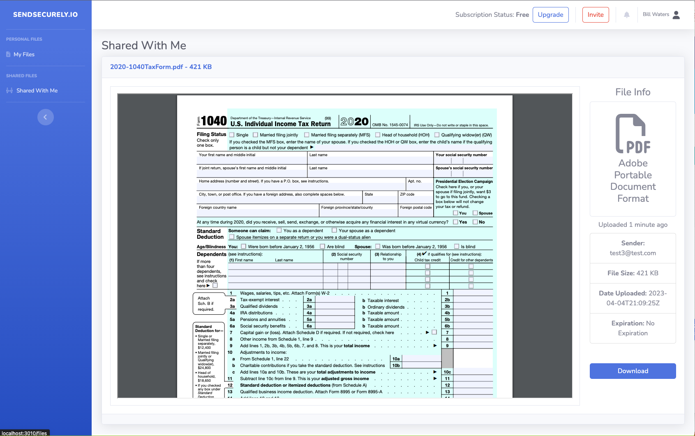Check 'You as a dependent' box
This screenshot has width=695, height=436.
point(279,231)
